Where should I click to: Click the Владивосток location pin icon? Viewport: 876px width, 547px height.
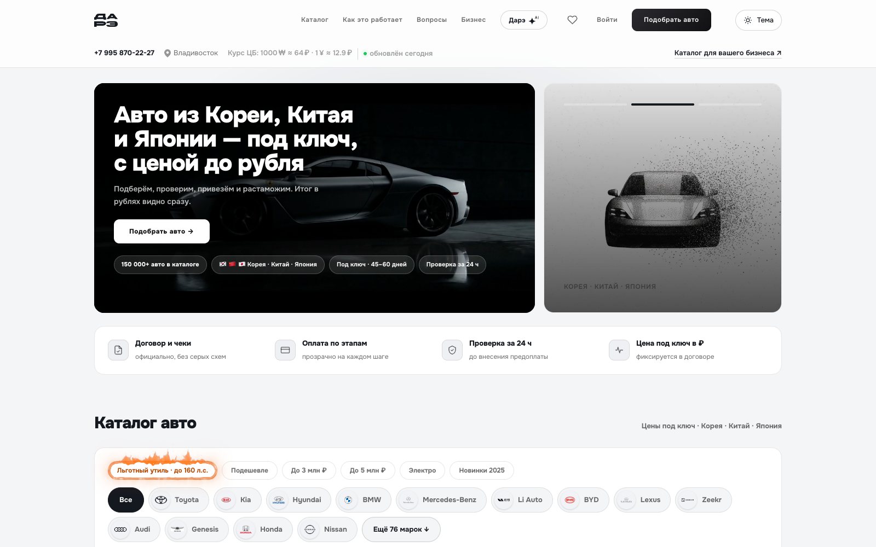point(168,53)
